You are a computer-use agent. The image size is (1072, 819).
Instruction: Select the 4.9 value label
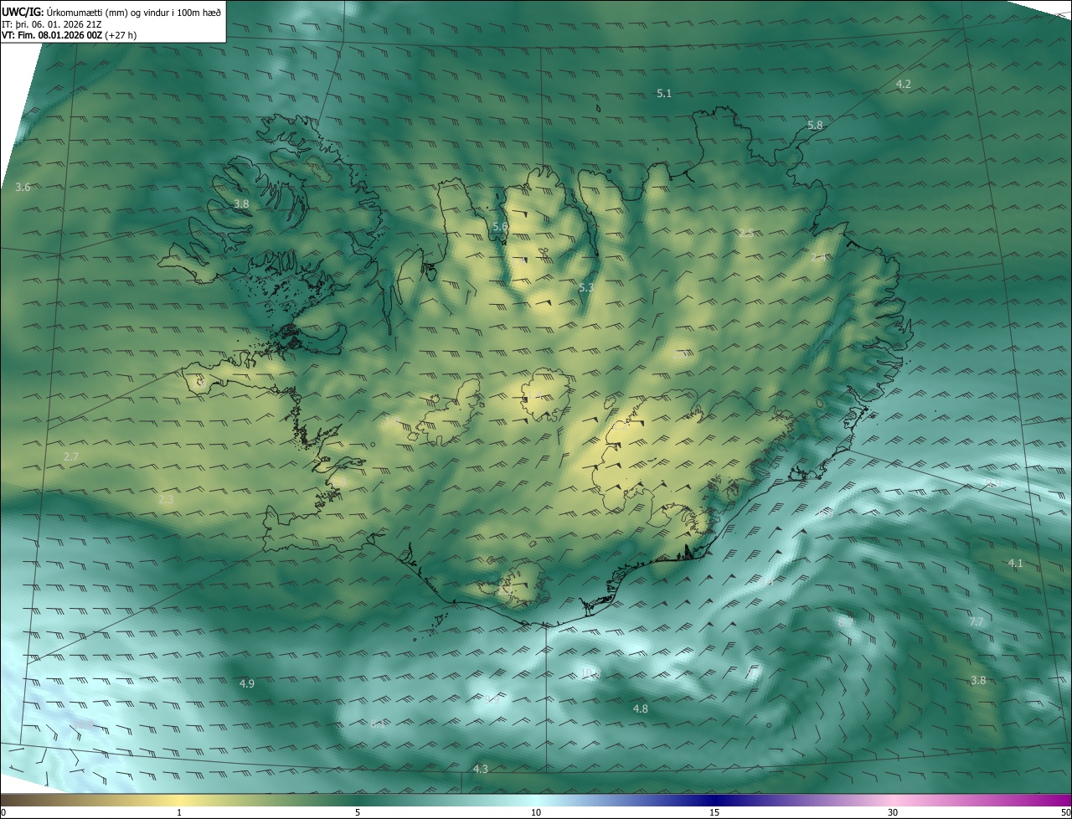pos(246,684)
